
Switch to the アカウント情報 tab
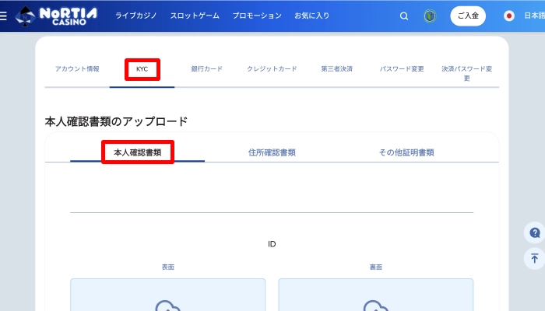coord(77,69)
